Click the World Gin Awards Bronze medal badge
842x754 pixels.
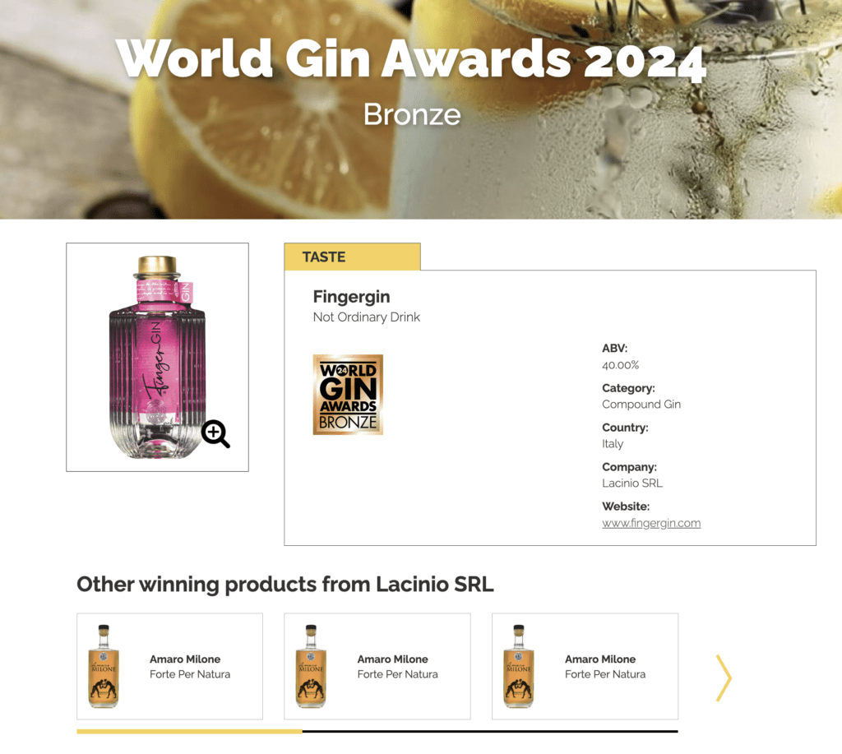click(348, 395)
